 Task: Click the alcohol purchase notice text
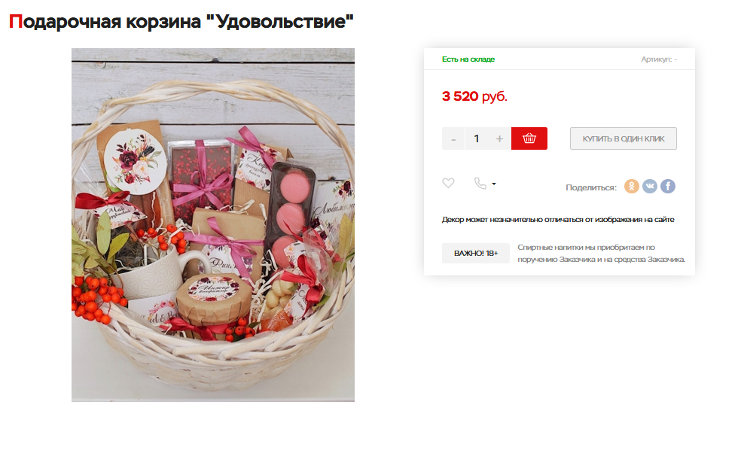601,254
